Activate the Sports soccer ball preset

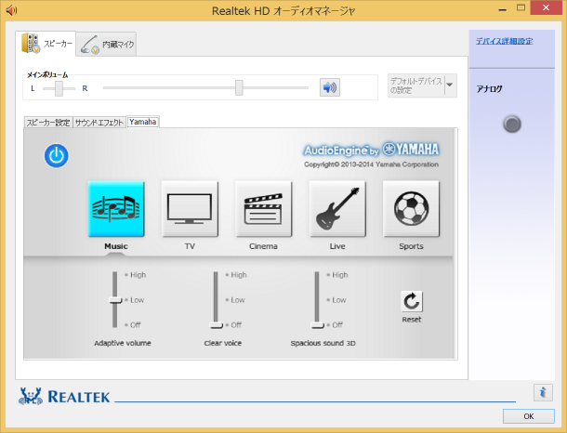(x=411, y=209)
